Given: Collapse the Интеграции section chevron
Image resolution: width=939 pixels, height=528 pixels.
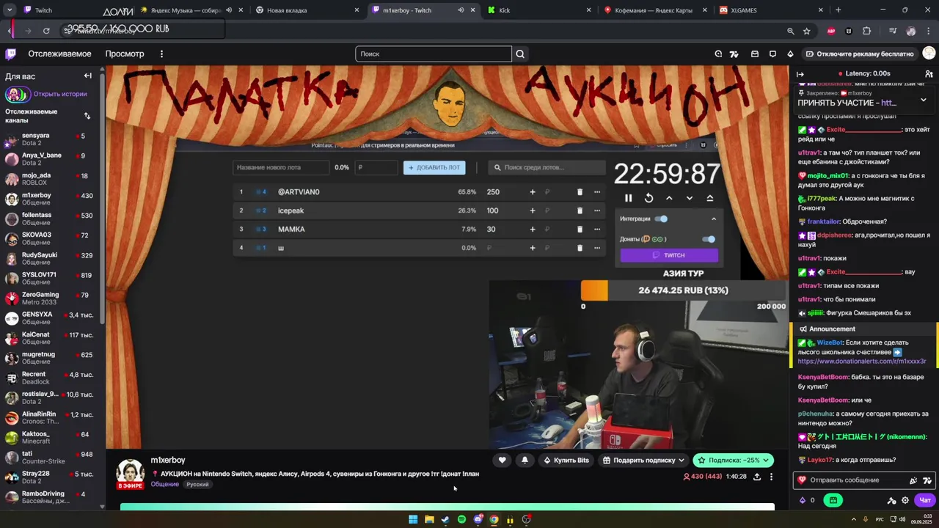Looking at the screenshot, I should coord(714,219).
